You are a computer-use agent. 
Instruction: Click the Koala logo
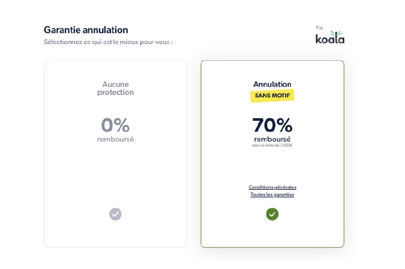click(x=329, y=39)
